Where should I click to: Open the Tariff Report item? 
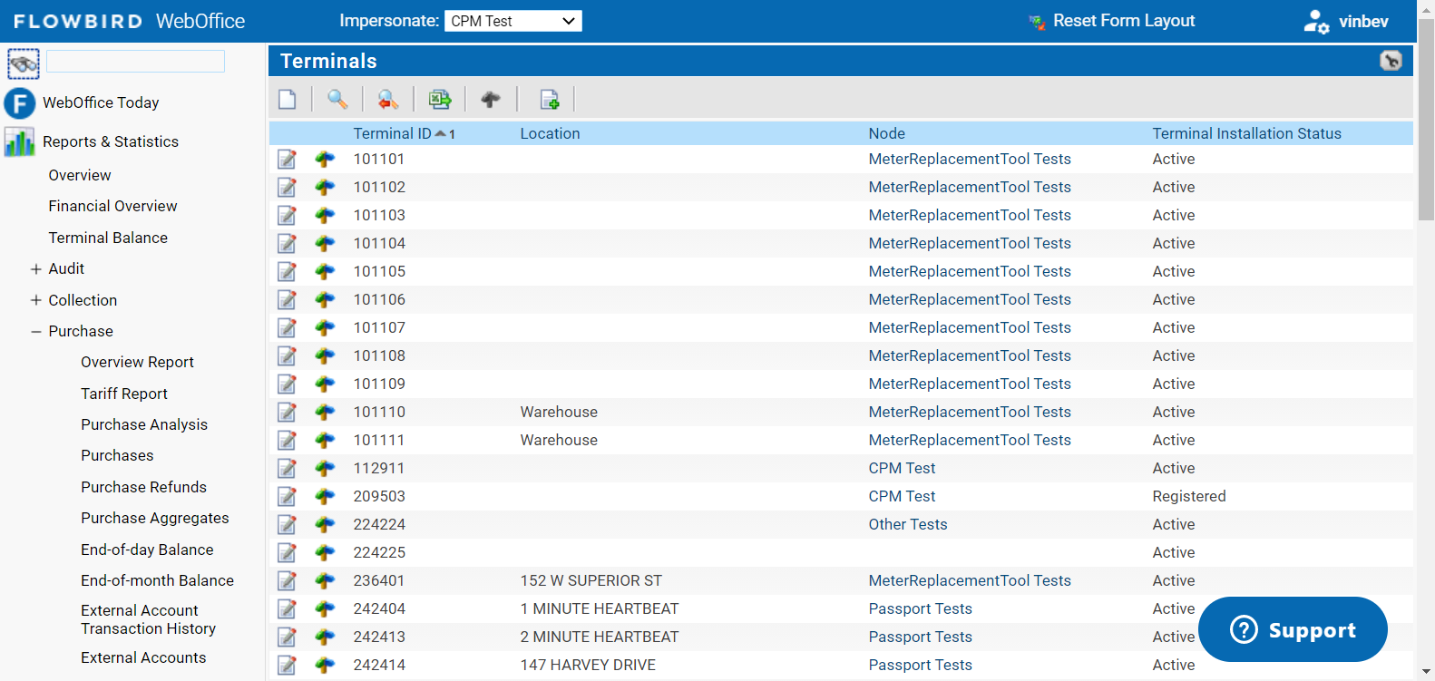coord(124,394)
